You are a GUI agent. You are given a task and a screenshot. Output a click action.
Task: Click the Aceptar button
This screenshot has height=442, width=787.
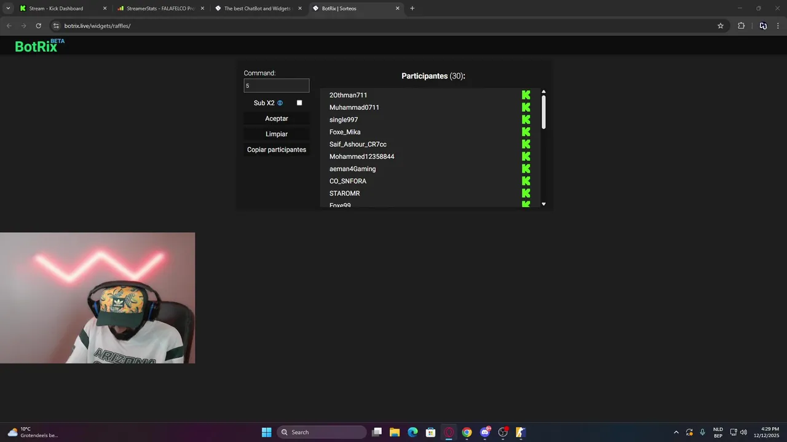pos(277,118)
